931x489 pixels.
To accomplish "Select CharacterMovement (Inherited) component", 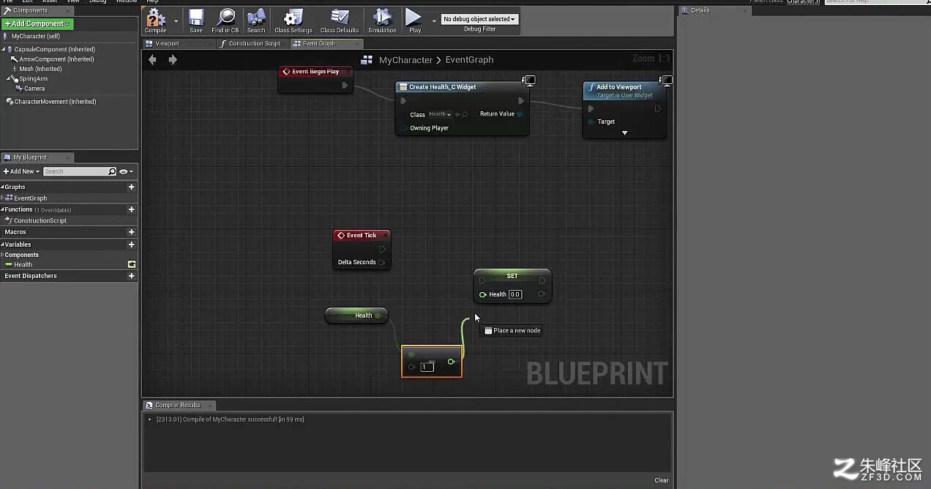I will pyautogui.click(x=55, y=102).
